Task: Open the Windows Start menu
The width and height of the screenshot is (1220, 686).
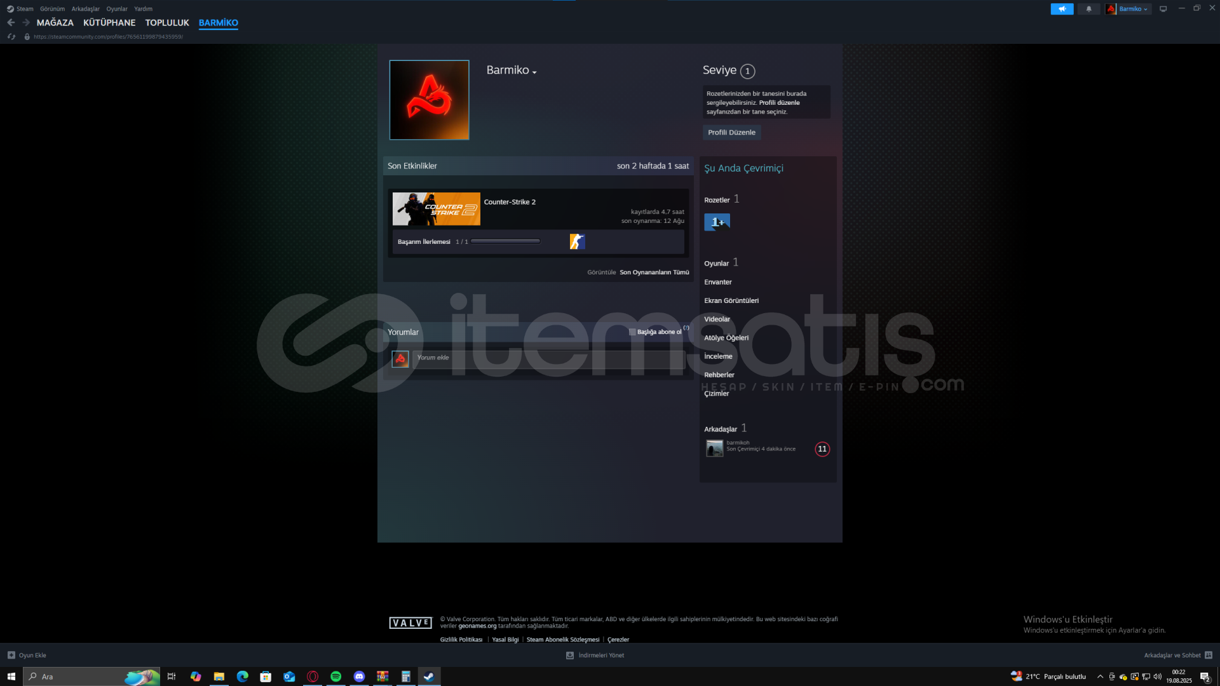Action: point(11,676)
